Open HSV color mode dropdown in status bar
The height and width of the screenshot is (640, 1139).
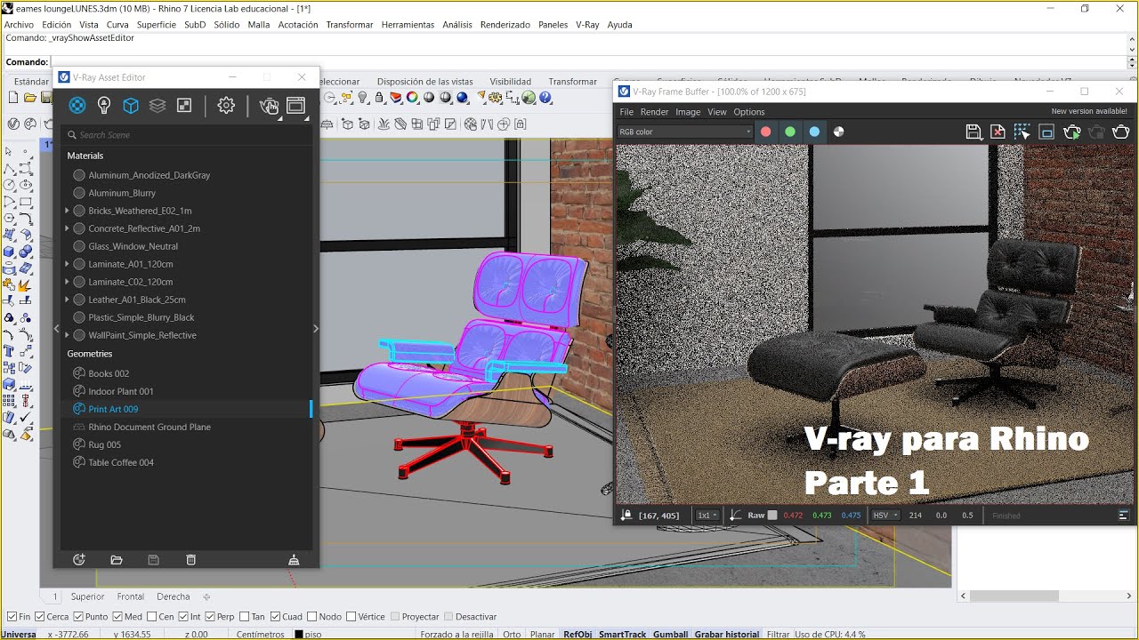[x=885, y=516]
